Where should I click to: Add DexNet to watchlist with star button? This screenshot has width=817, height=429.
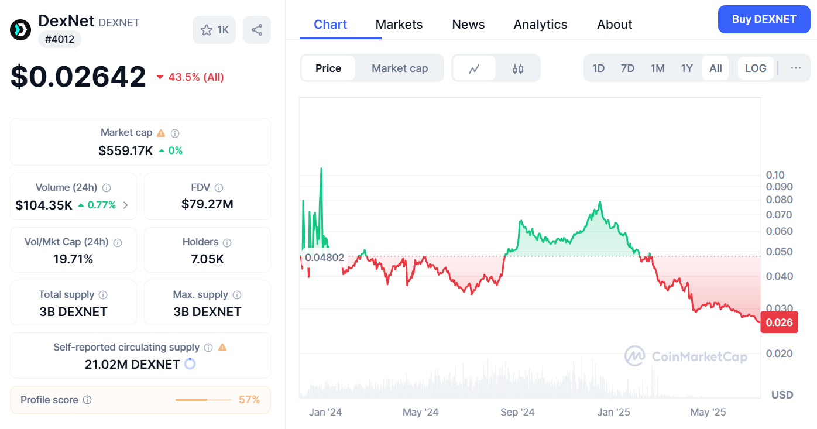point(214,30)
